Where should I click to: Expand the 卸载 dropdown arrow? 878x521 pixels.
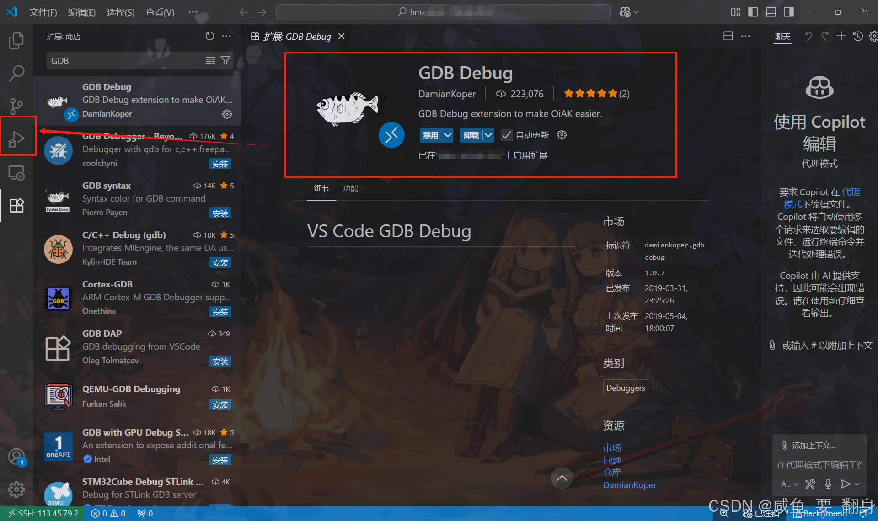tap(488, 135)
